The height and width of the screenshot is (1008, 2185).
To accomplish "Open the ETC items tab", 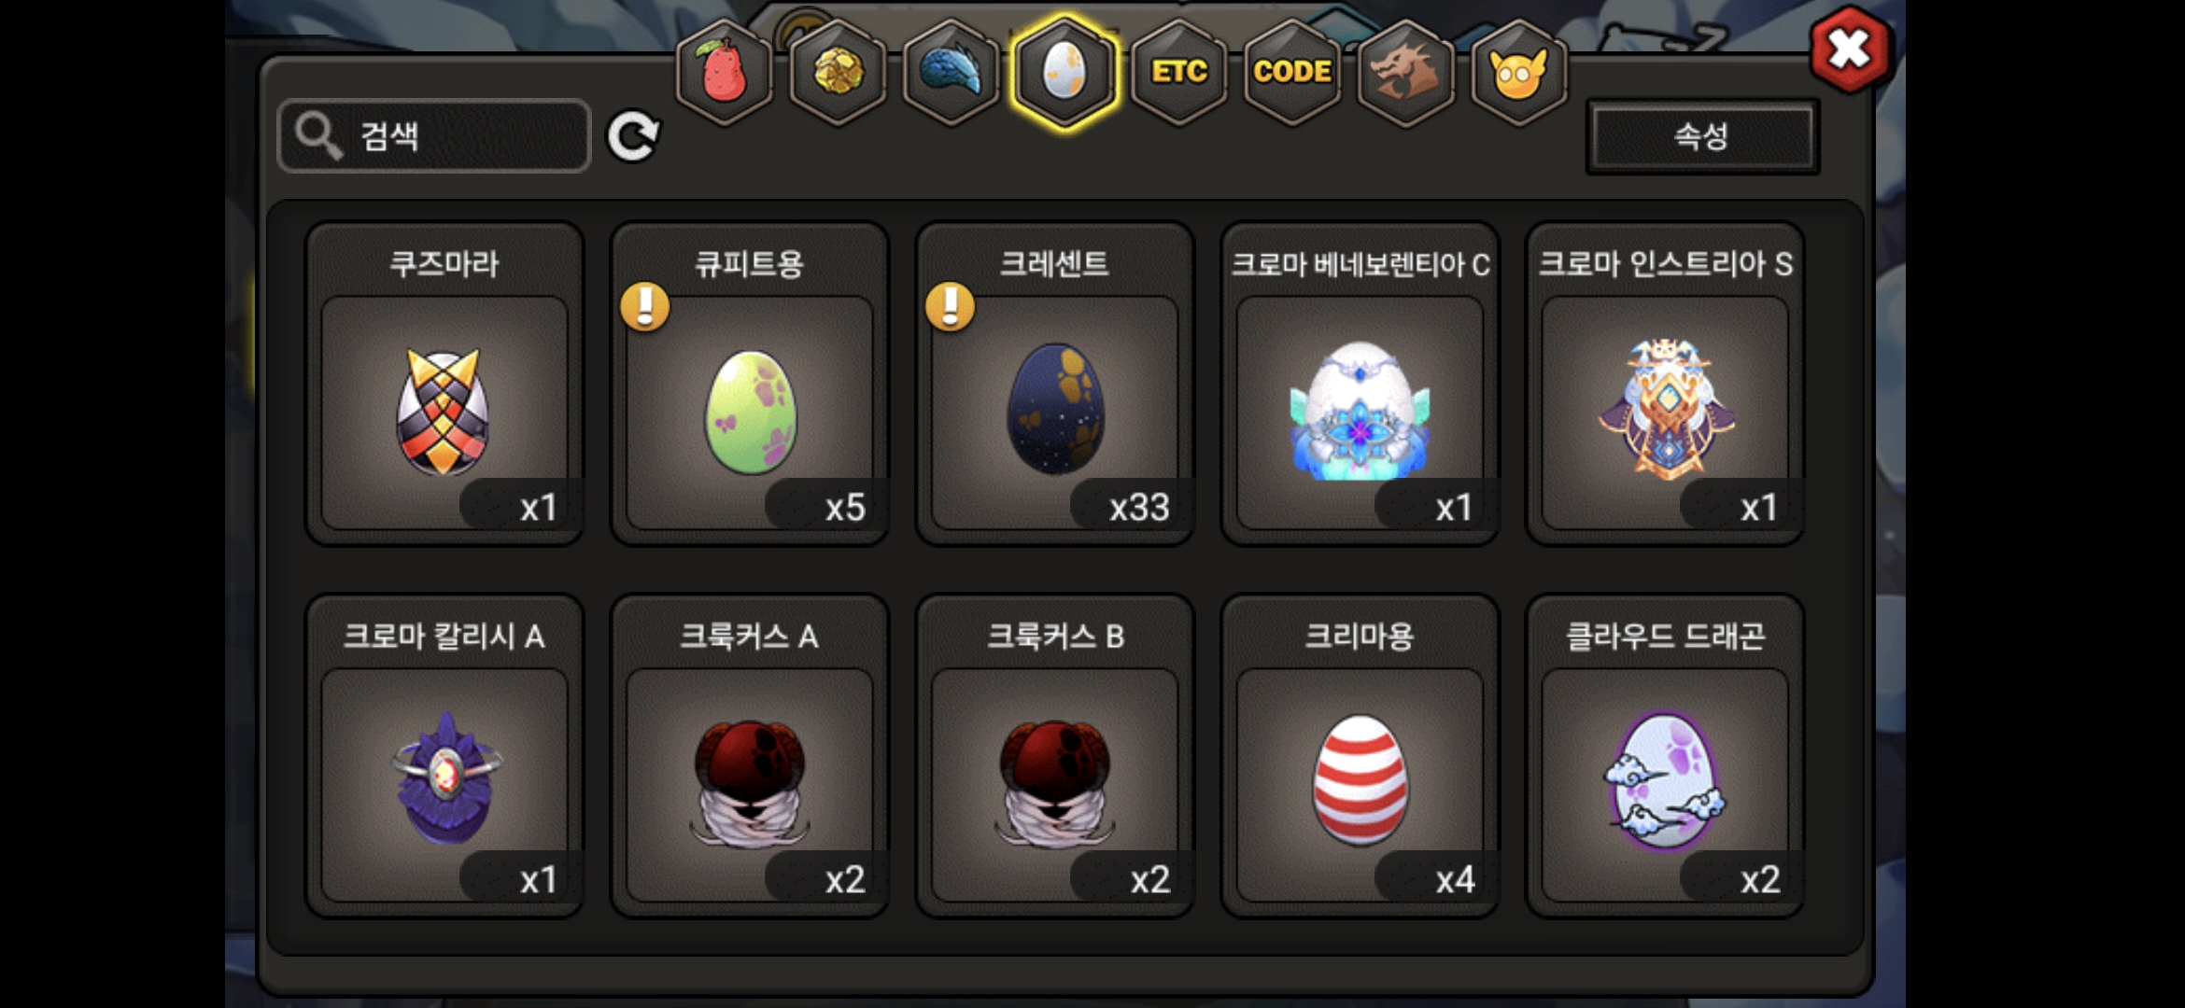I will click(x=1178, y=71).
